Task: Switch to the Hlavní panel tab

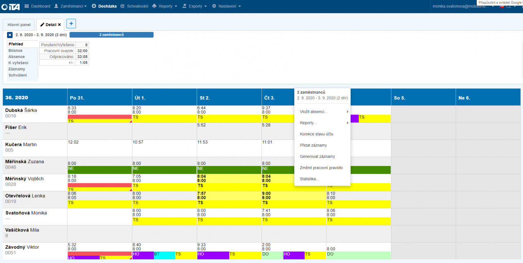Action: point(19,25)
